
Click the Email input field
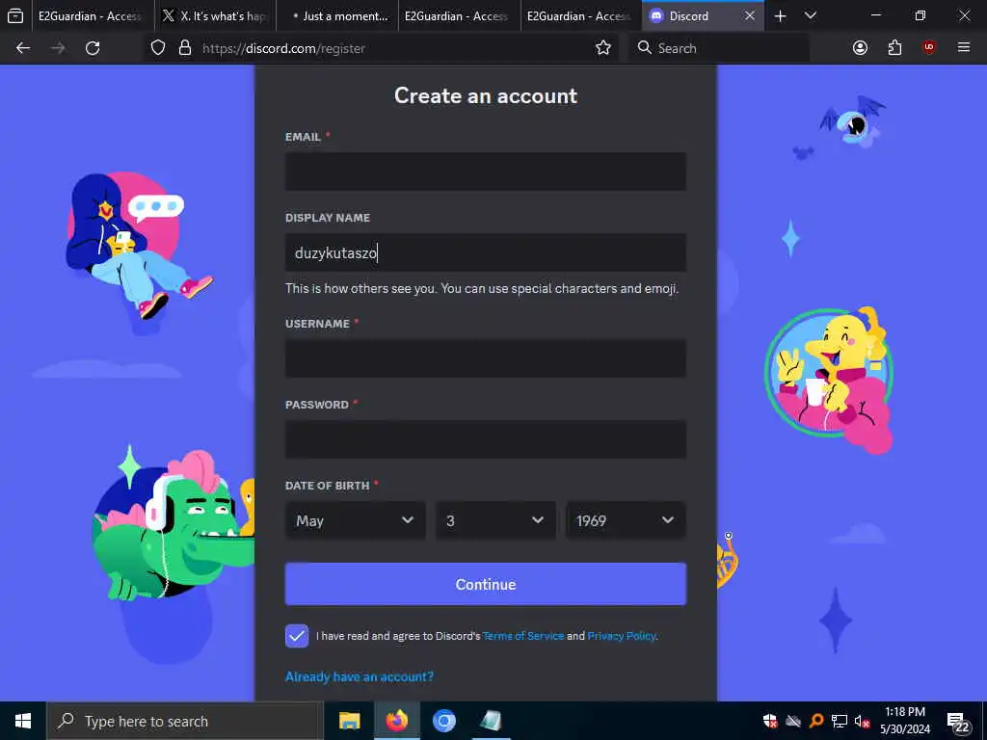[x=486, y=172]
